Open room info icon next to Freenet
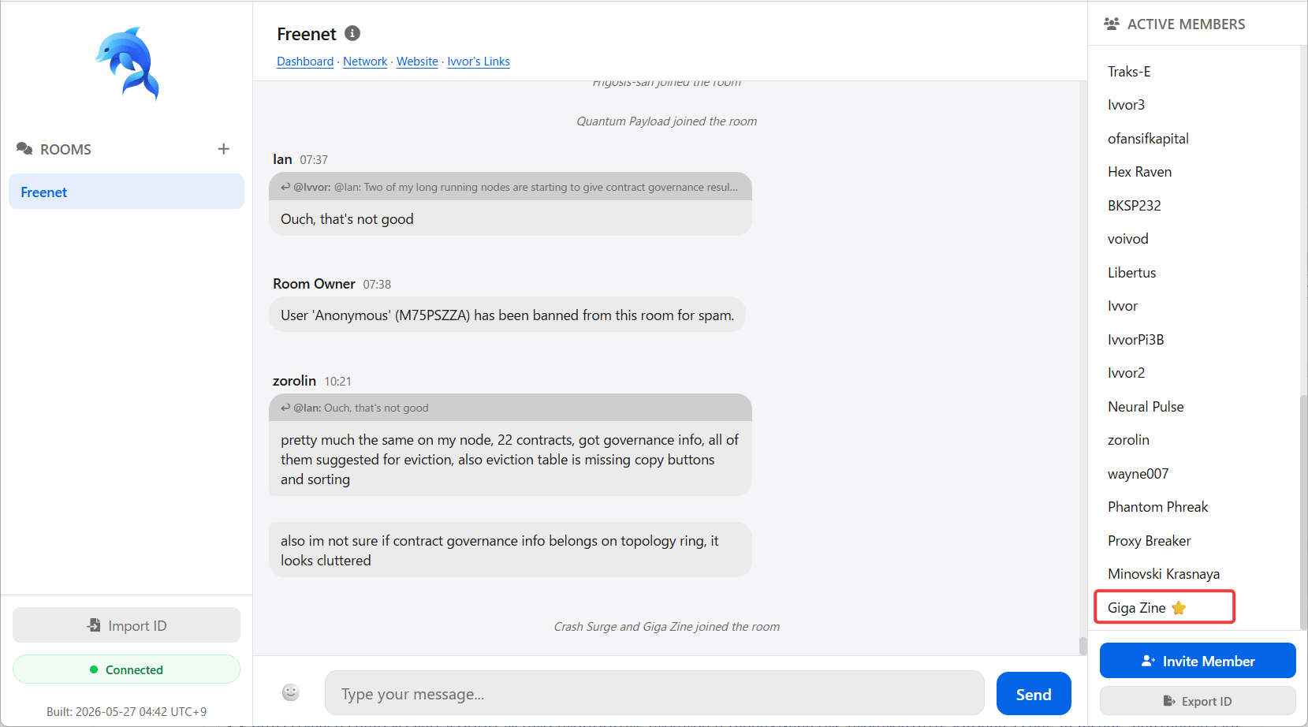 352,33
